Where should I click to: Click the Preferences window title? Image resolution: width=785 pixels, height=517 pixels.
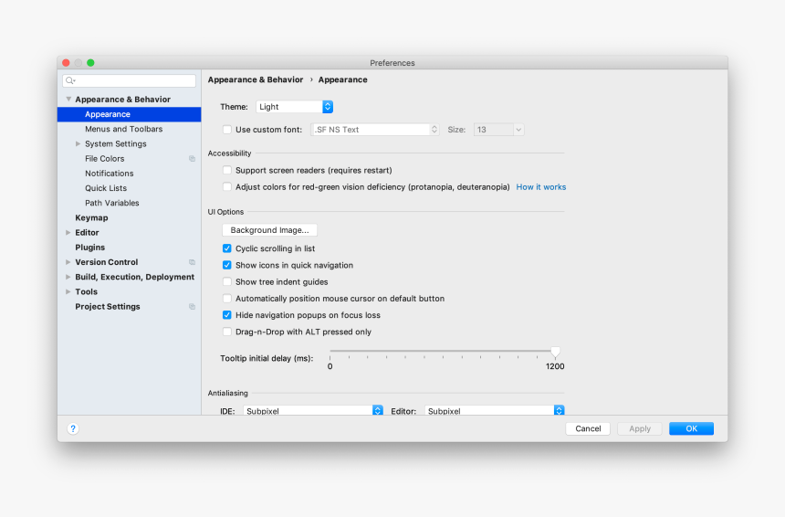[x=392, y=63]
